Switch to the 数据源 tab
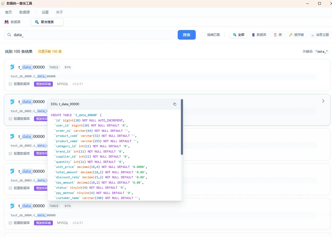 (x=13, y=22)
